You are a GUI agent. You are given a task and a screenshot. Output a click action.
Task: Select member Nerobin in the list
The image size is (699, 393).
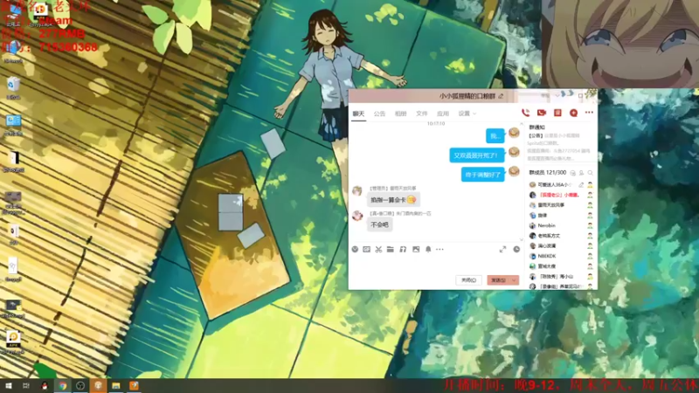(560, 225)
